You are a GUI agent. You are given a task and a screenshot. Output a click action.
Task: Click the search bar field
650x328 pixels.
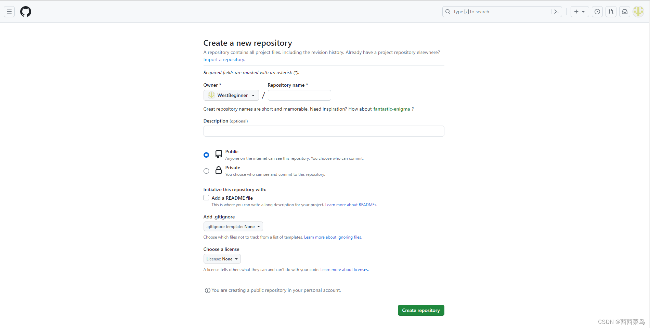click(x=502, y=12)
